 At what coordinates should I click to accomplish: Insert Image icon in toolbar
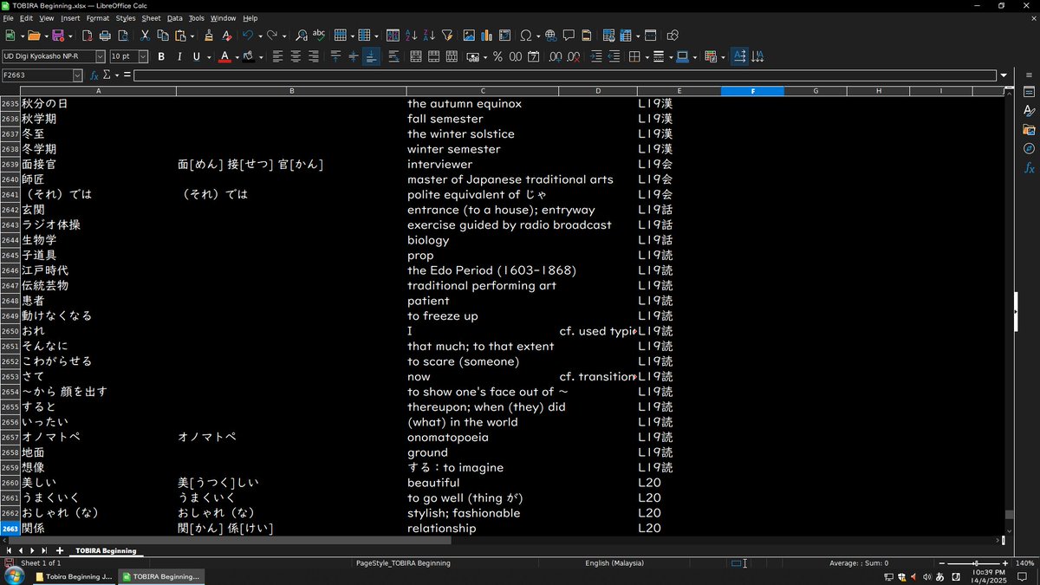coord(469,36)
